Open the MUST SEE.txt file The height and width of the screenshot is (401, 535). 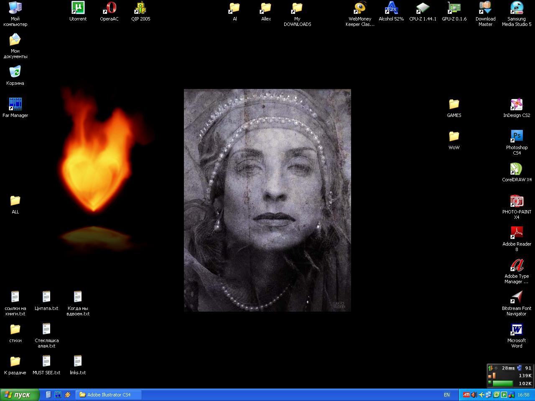(46, 362)
